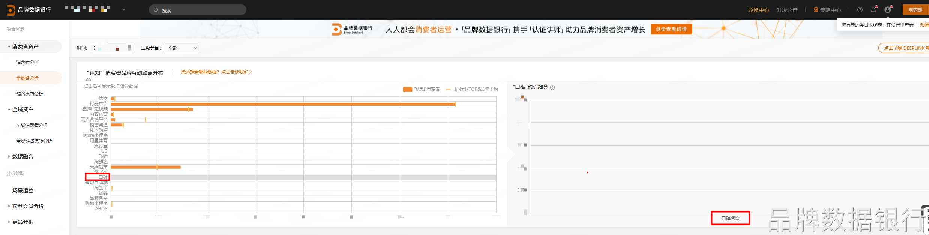This screenshot has height=235, width=929.
Task: Click the 飞猪 touchpoint label
Action: [103, 156]
